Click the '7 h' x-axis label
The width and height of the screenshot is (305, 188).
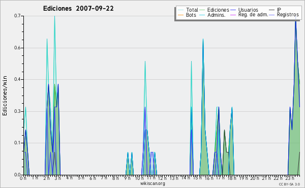tap(104, 178)
